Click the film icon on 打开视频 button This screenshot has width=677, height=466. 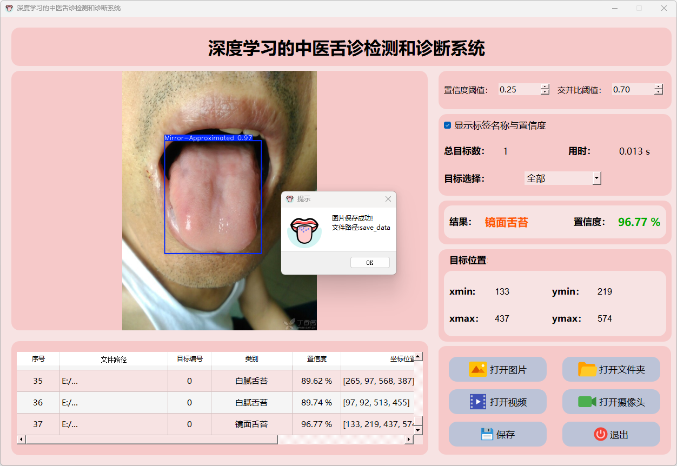click(478, 402)
